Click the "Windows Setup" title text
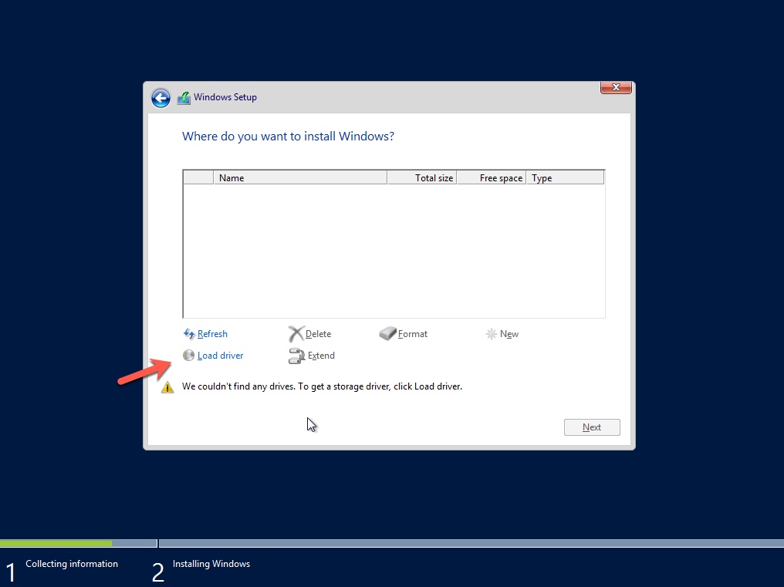 coord(225,97)
